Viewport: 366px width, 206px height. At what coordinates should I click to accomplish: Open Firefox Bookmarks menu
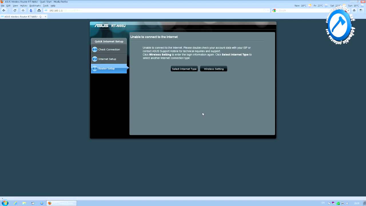click(35, 6)
